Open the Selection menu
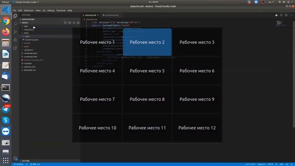295x166 pixels. pyautogui.click(x=29, y=11)
